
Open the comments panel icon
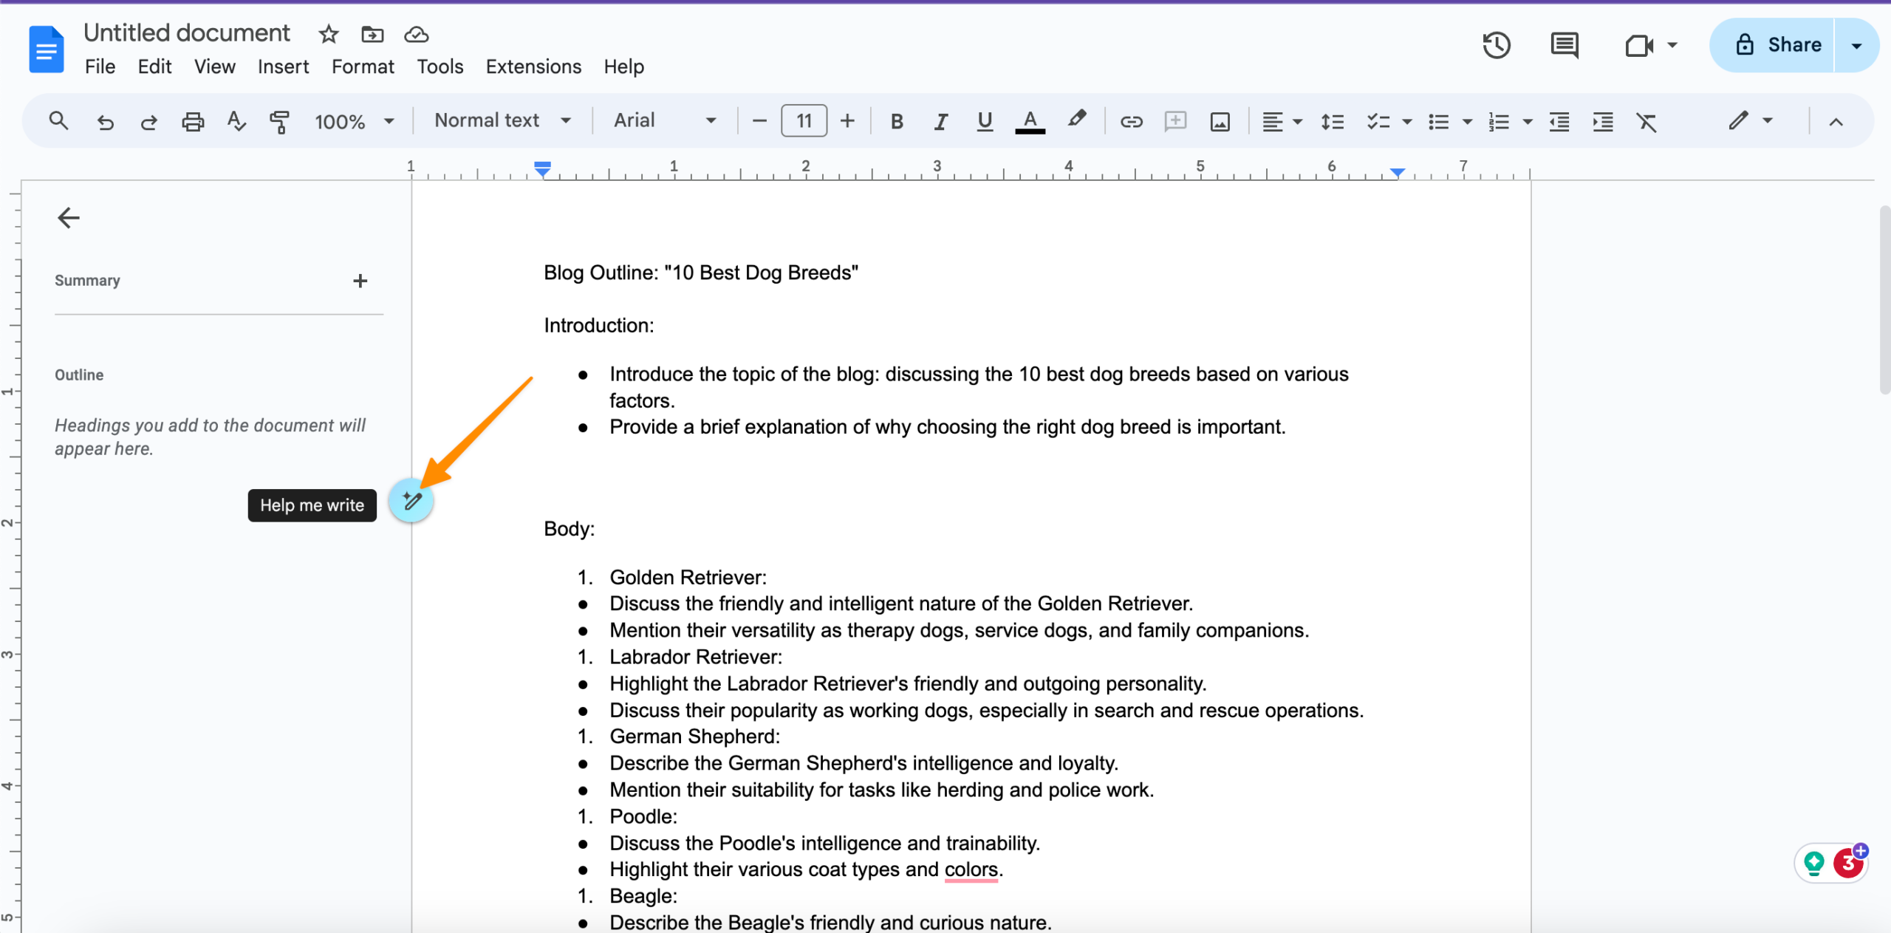coord(1564,45)
